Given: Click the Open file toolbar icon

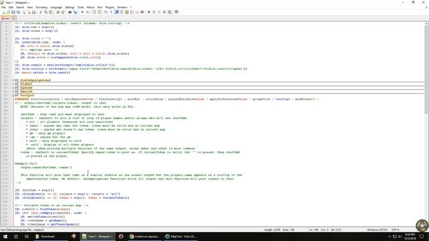Looking at the screenshot, I should 8,12.
